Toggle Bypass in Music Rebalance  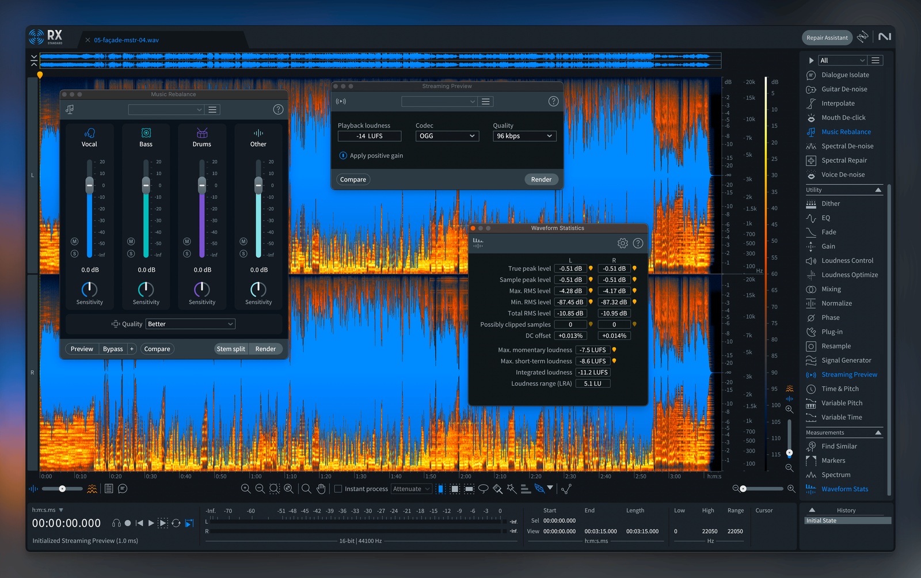pyautogui.click(x=113, y=349)
